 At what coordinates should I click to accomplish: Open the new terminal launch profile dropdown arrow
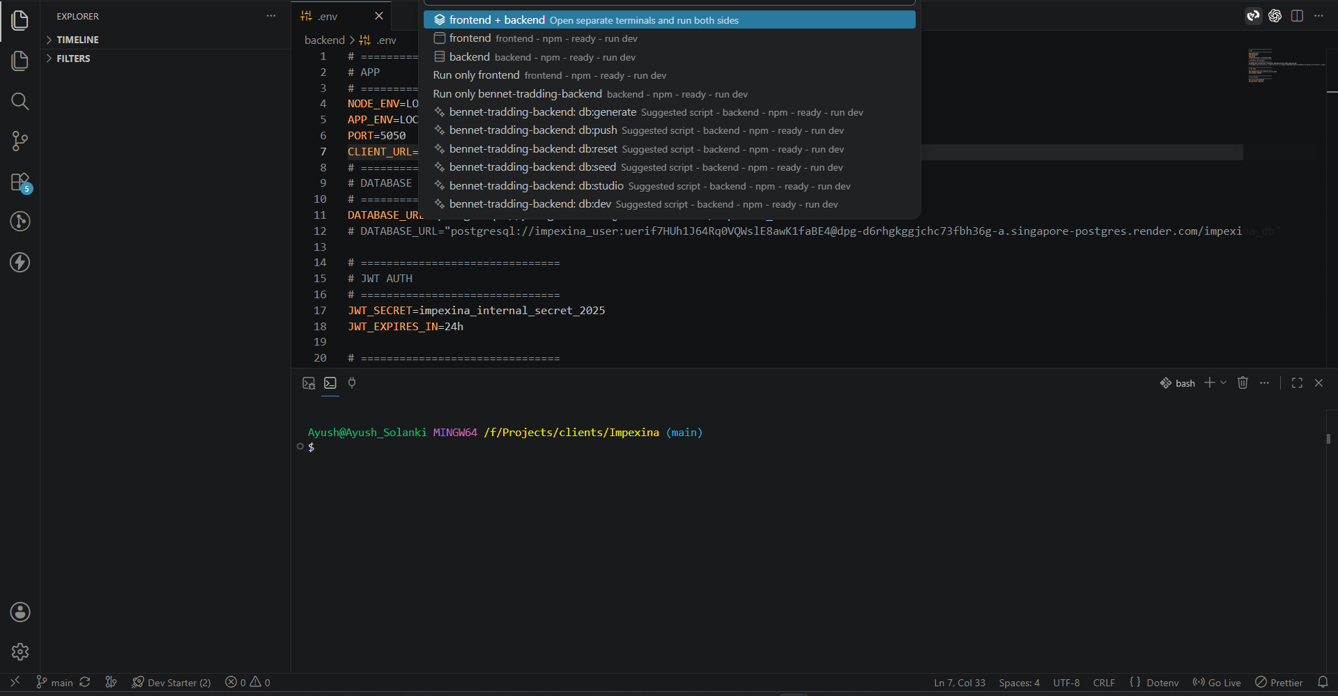point(1224,382)
